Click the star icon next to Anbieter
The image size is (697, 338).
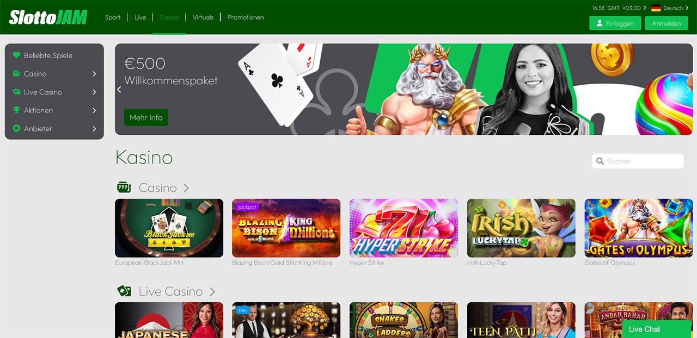[x=16, y=129]
